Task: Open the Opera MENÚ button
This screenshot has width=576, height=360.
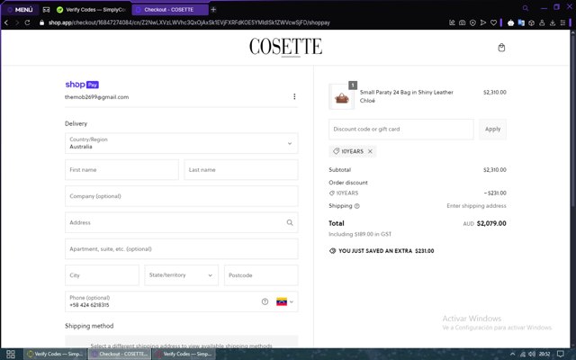Action: click(x=20, y=10)
